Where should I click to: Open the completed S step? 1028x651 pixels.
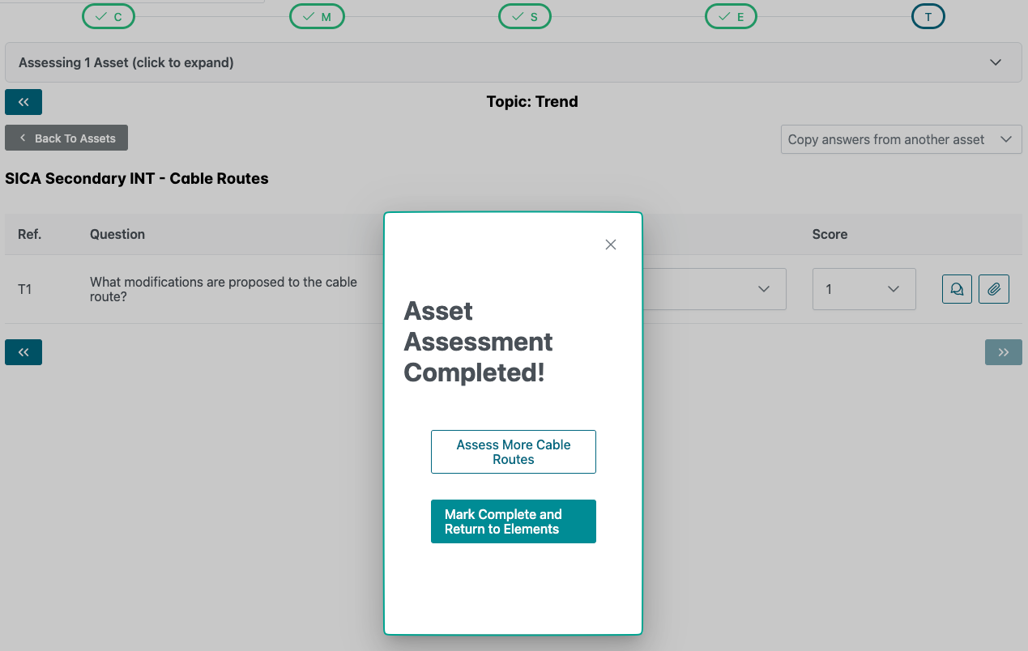pos(525,16)
